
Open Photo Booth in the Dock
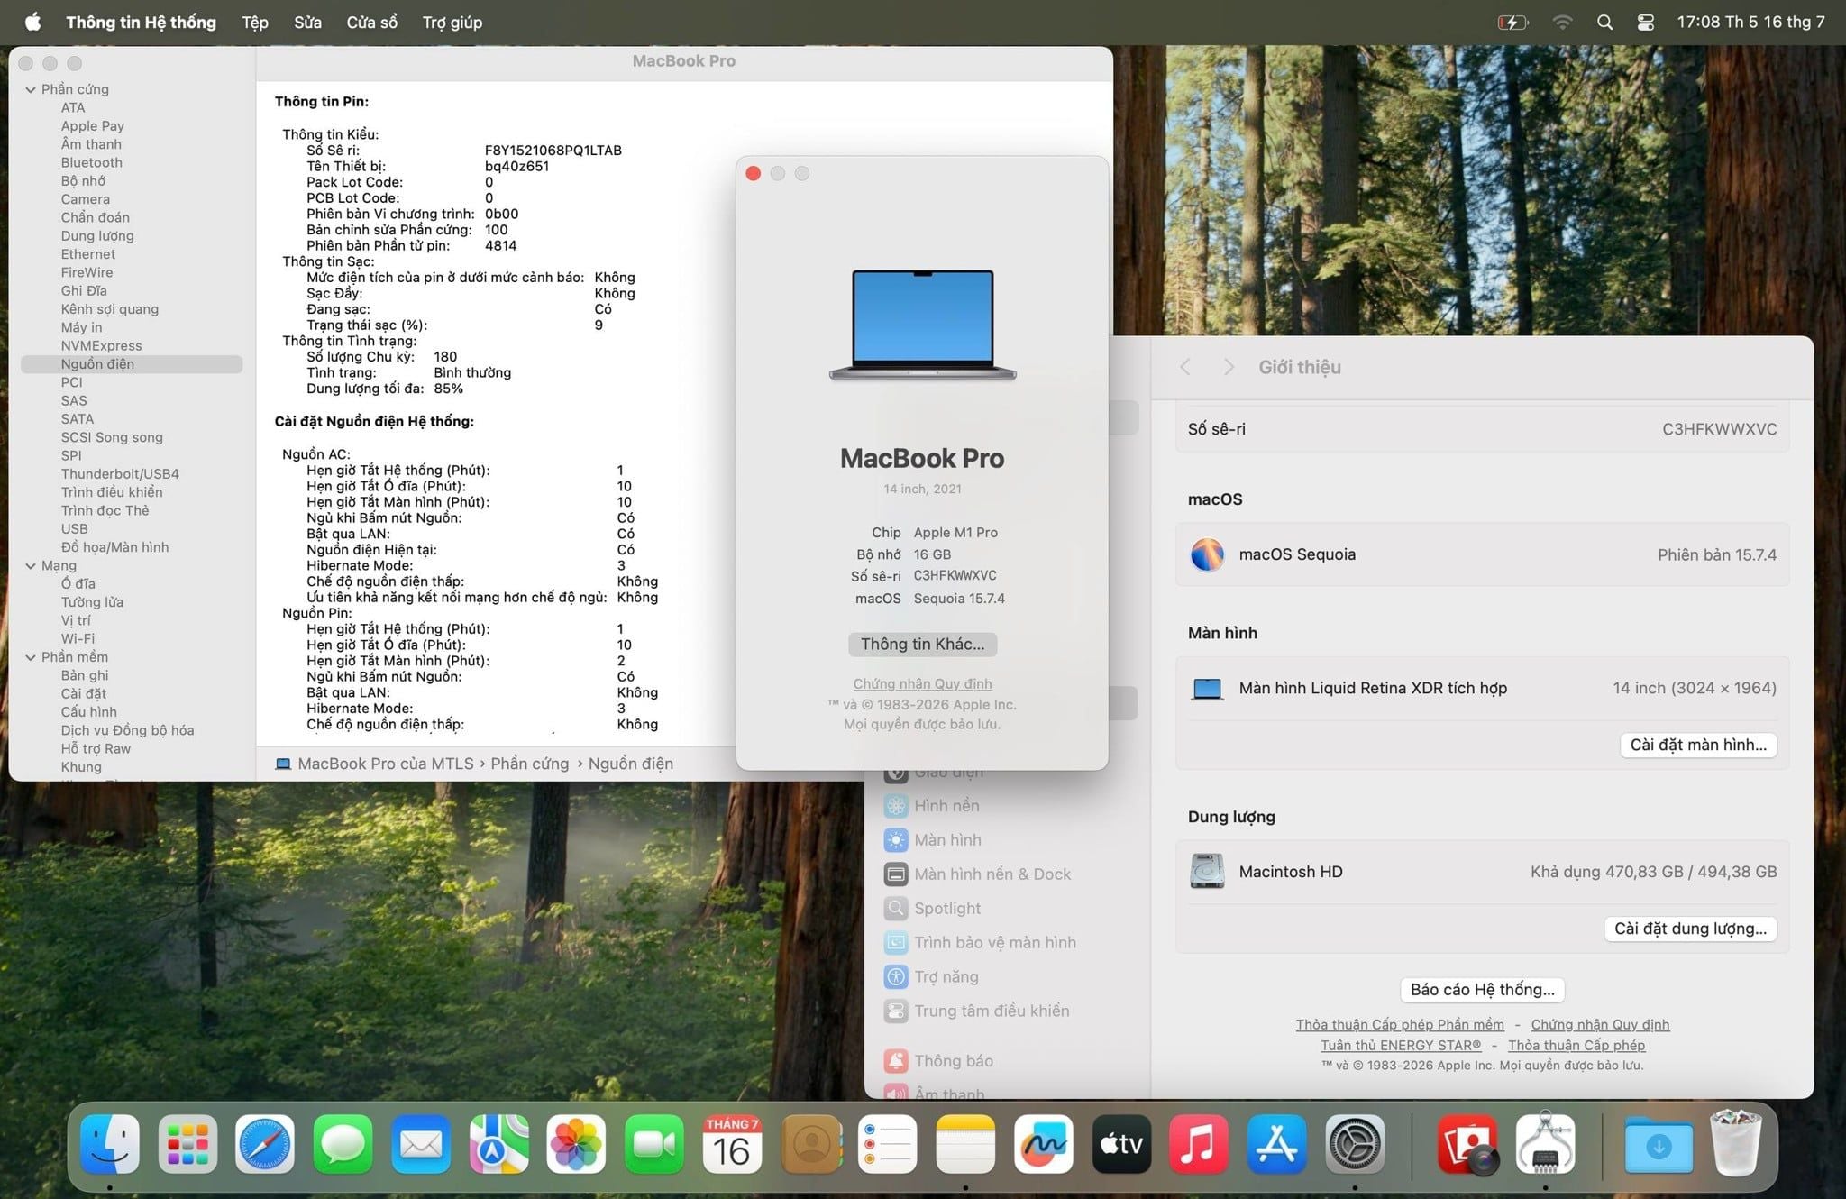(x=1467, y=1144)
